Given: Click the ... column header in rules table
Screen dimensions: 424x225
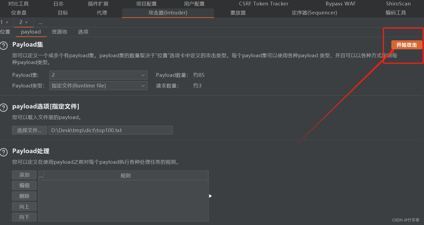Looking at the screenshot, I should point(41,176).
